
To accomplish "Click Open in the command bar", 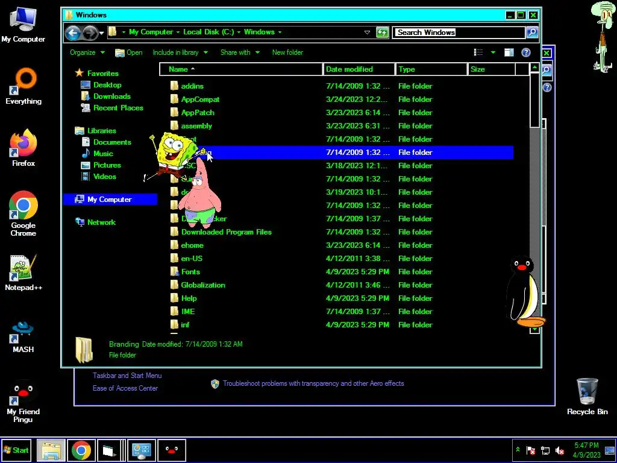I will [129, 52].
